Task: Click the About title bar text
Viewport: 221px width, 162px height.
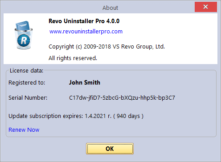Action: click(110, 8)
